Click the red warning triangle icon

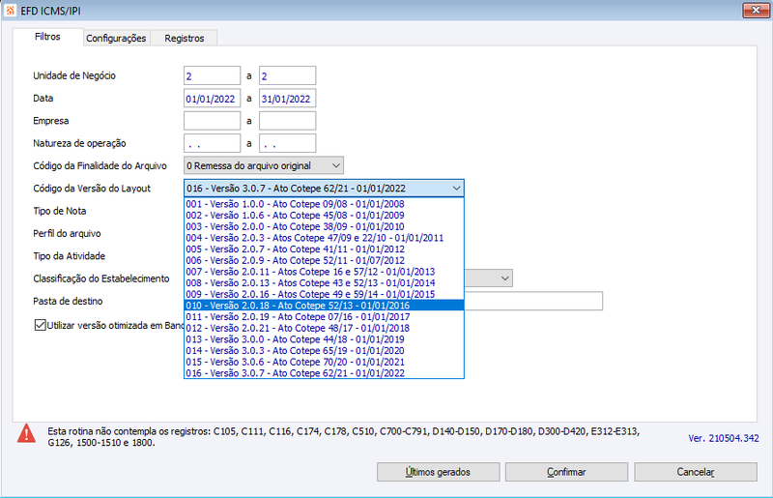26,433
